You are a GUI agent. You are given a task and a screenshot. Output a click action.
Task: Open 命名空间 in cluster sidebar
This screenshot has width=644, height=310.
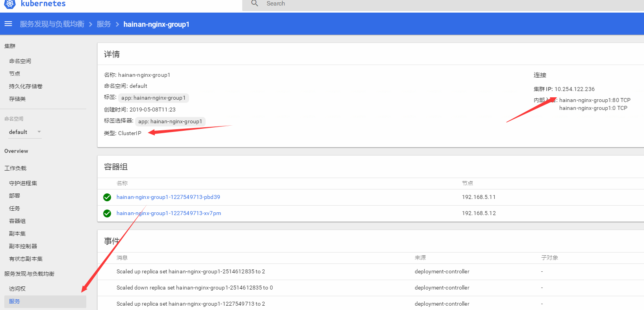[20, 61]
